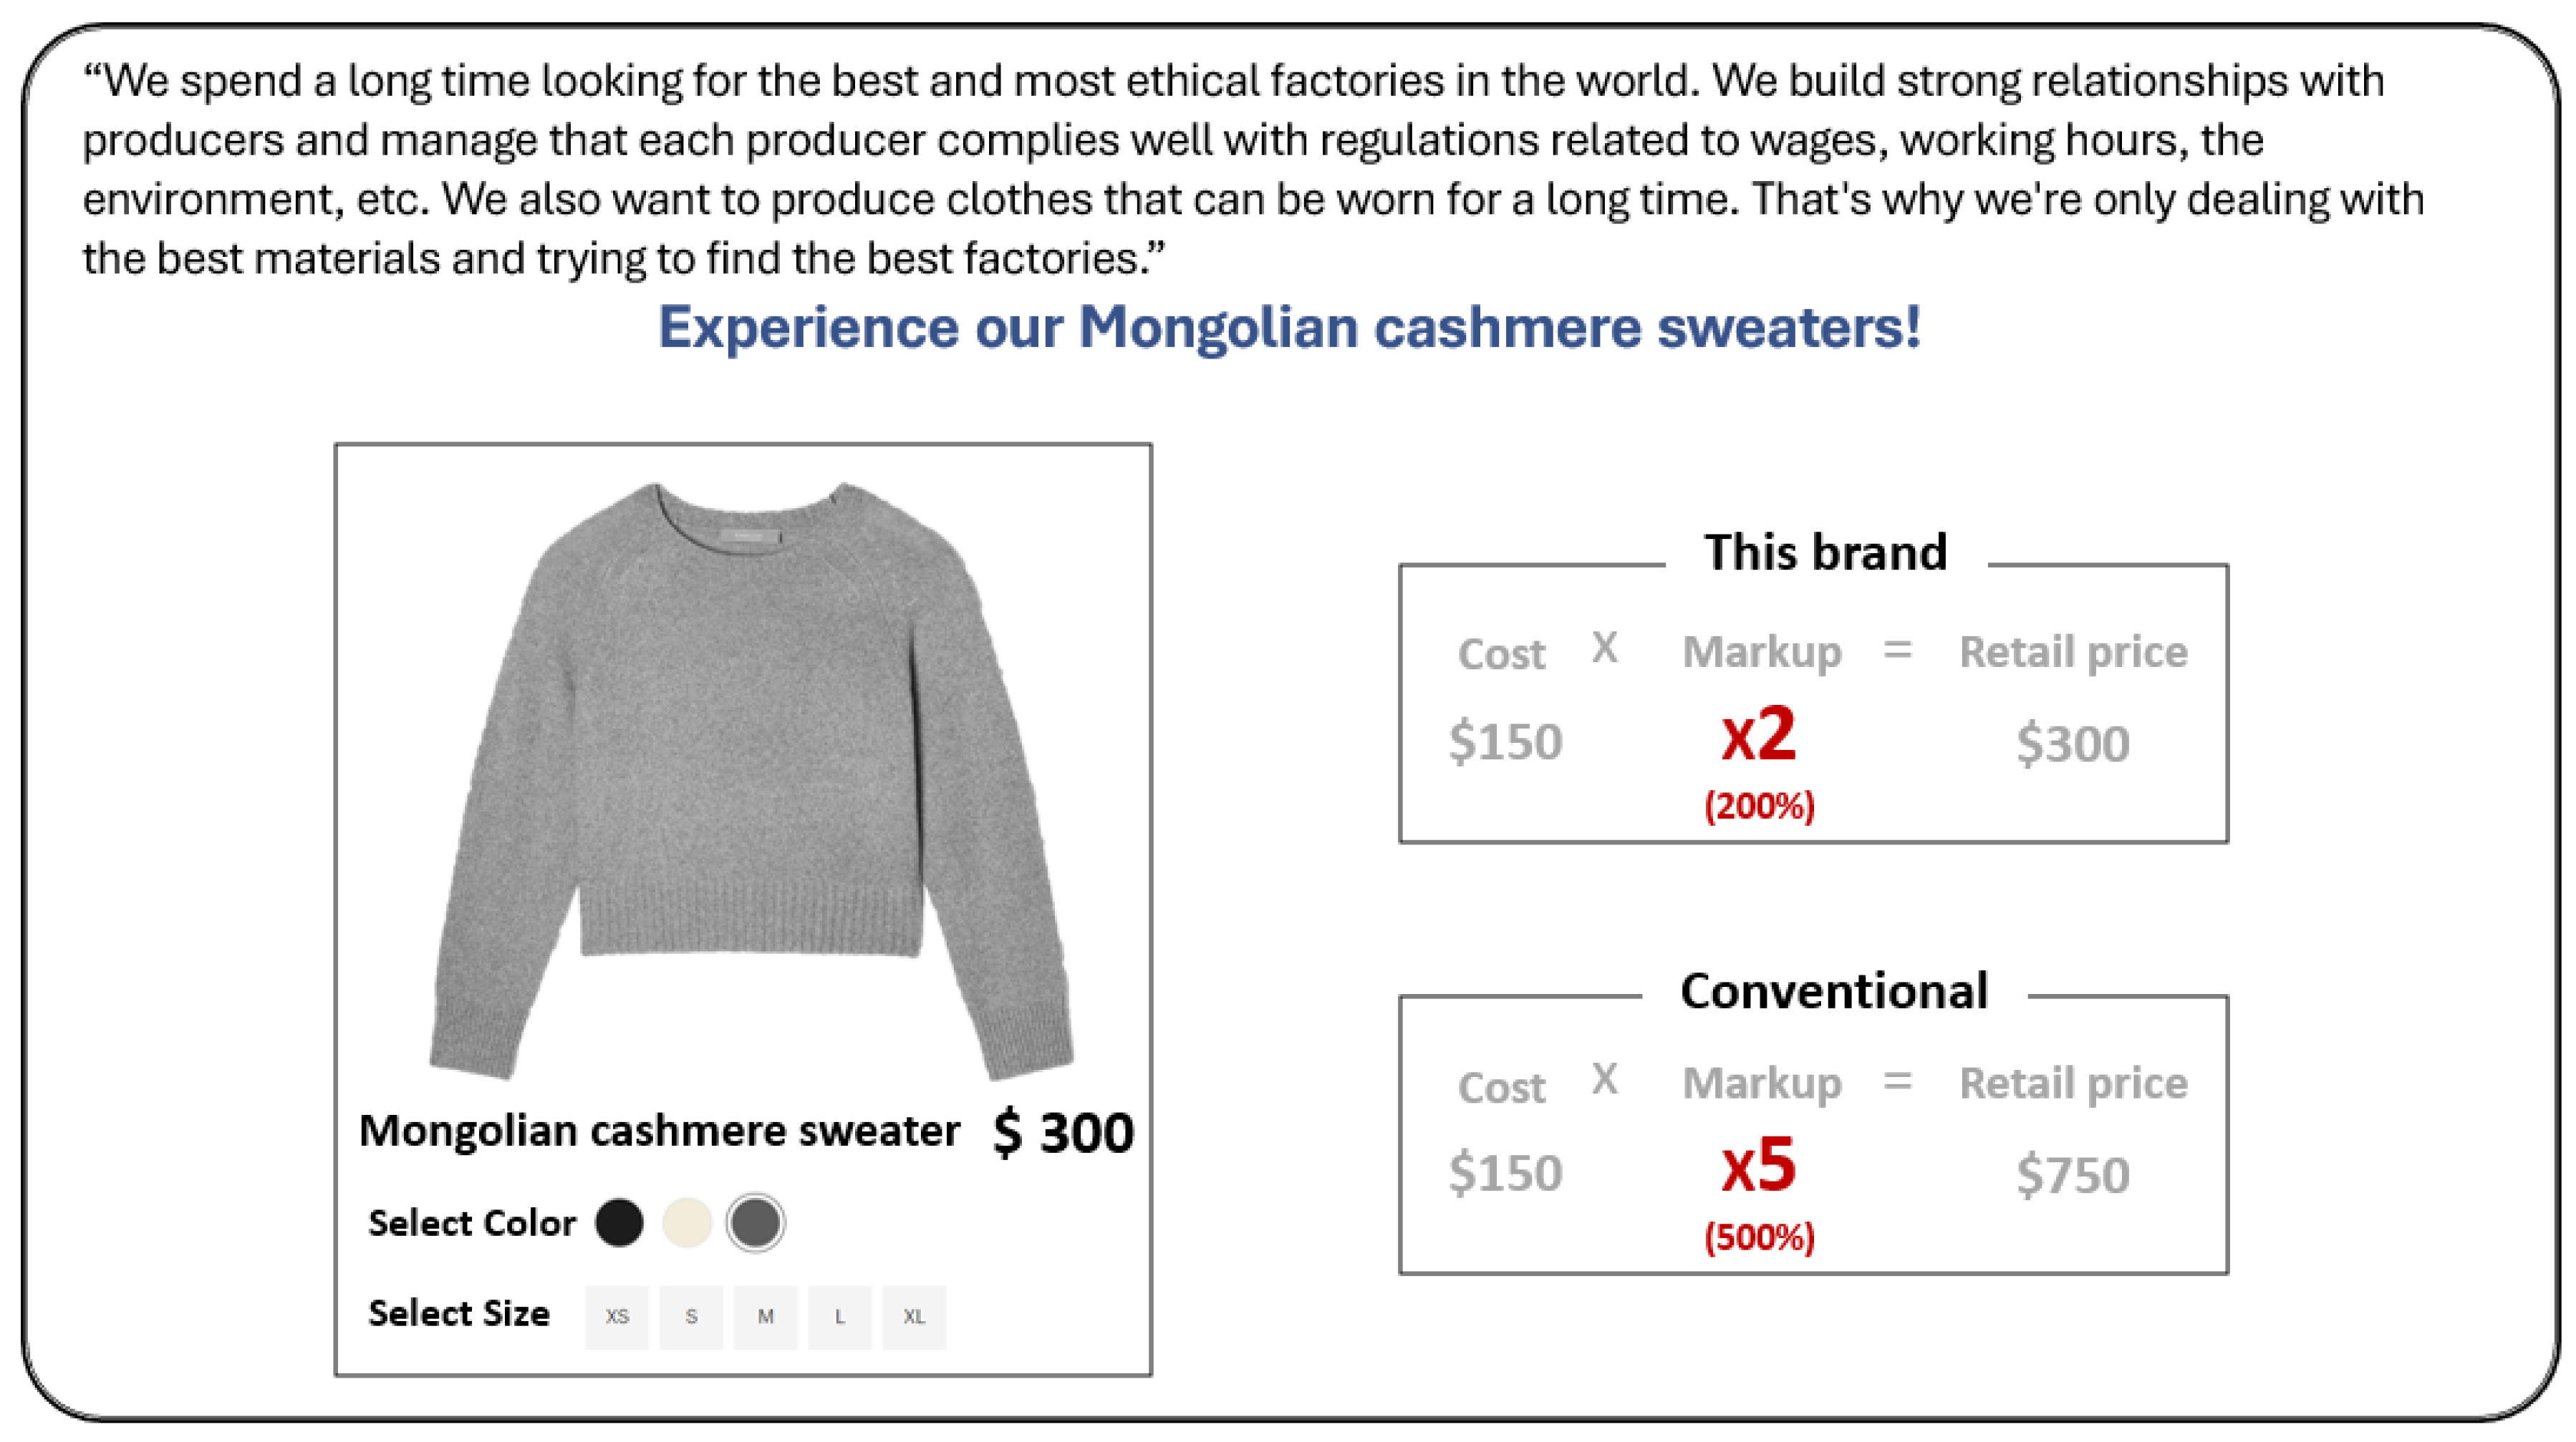Image resolution: width=2576 pixels, height=1442 pixels.
Task: Choose size S
Action: click(691, 1316)
